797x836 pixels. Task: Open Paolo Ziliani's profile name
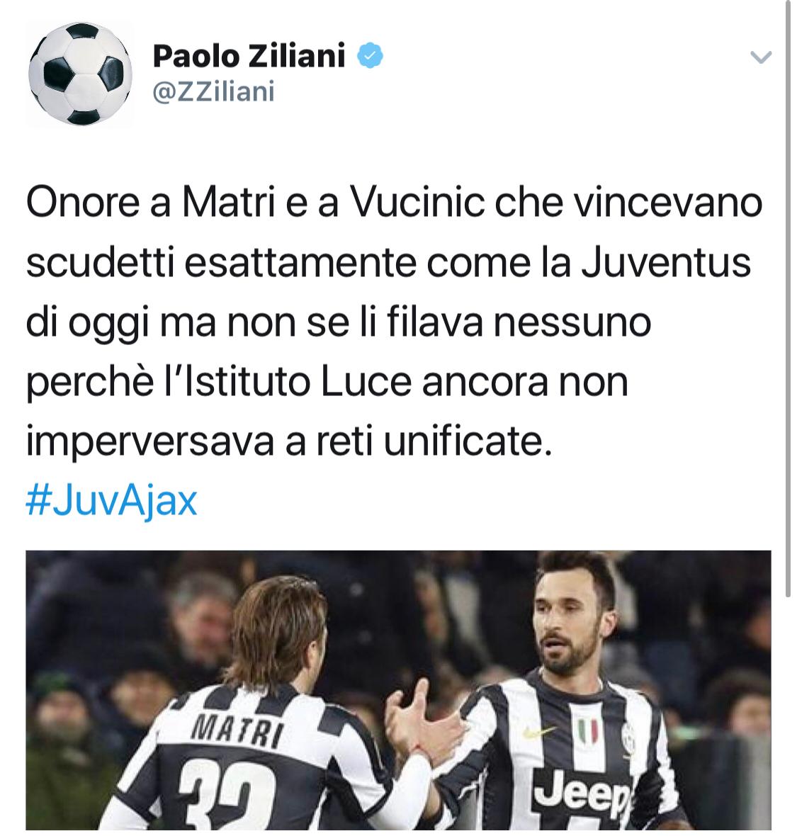point(249,55)
